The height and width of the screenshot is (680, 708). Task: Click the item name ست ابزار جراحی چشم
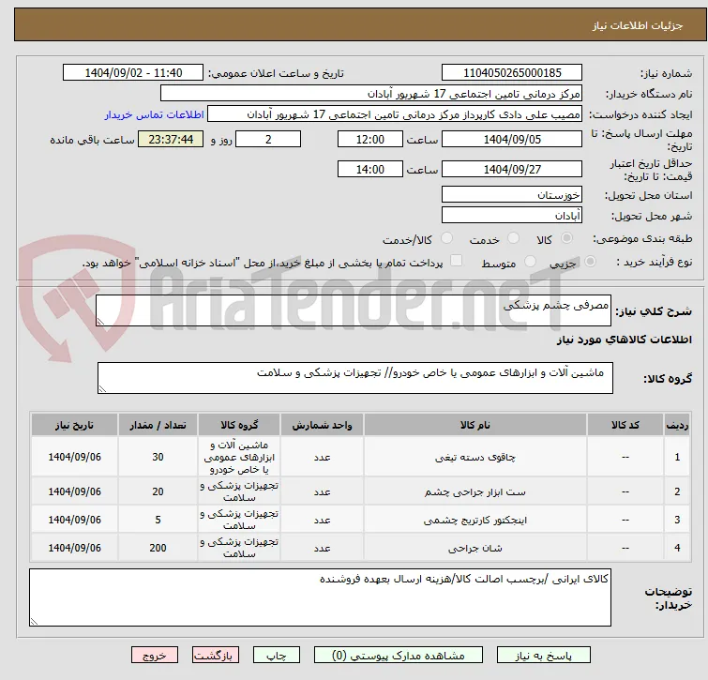pyautogui.click(x=475, y=491)
